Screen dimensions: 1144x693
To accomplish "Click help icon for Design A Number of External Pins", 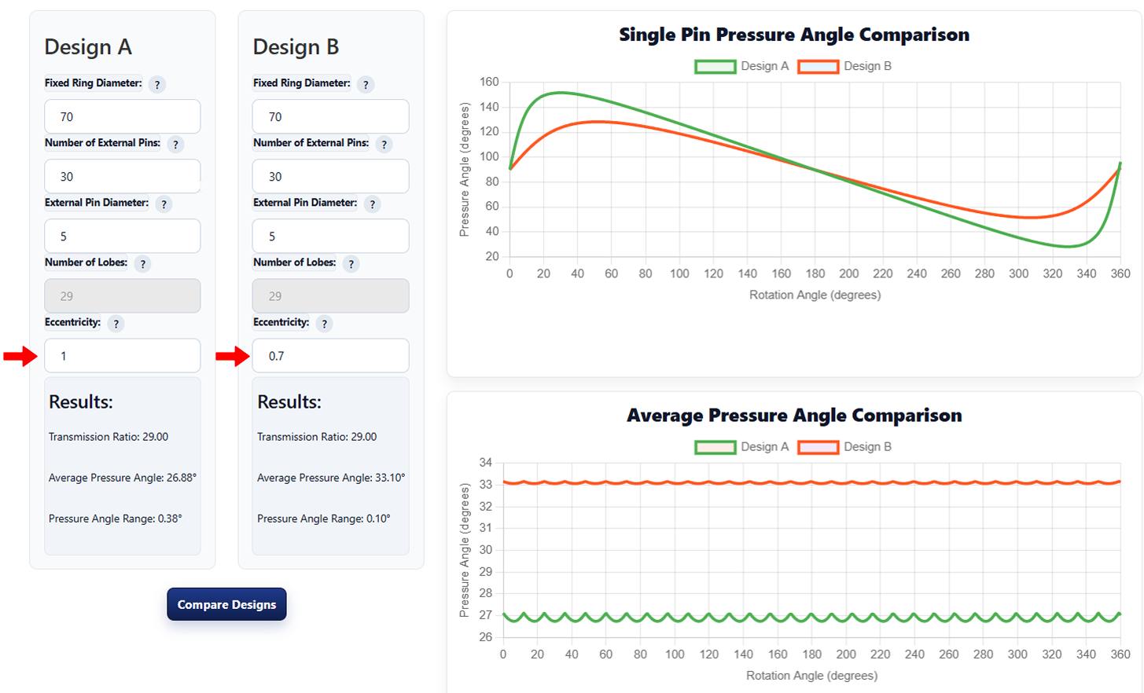I will point(175,145).
